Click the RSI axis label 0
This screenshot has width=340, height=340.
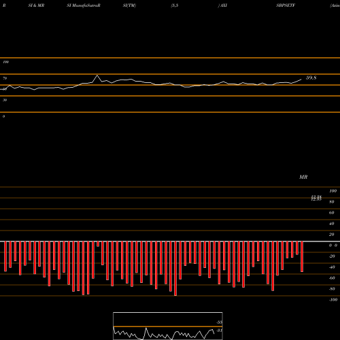pos(3,116)
